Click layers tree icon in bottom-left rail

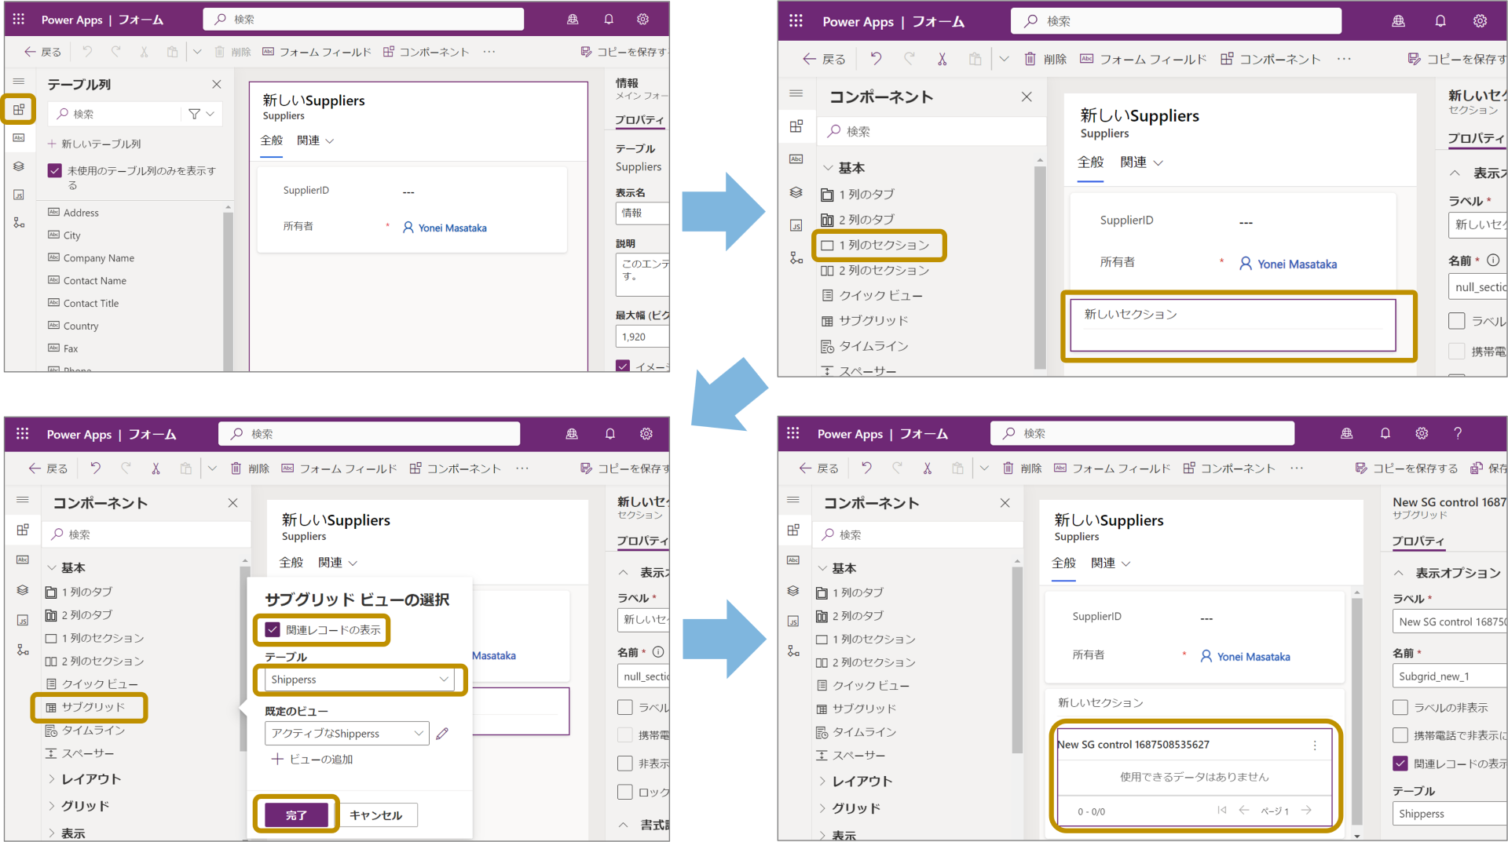(x=23, y=590)
